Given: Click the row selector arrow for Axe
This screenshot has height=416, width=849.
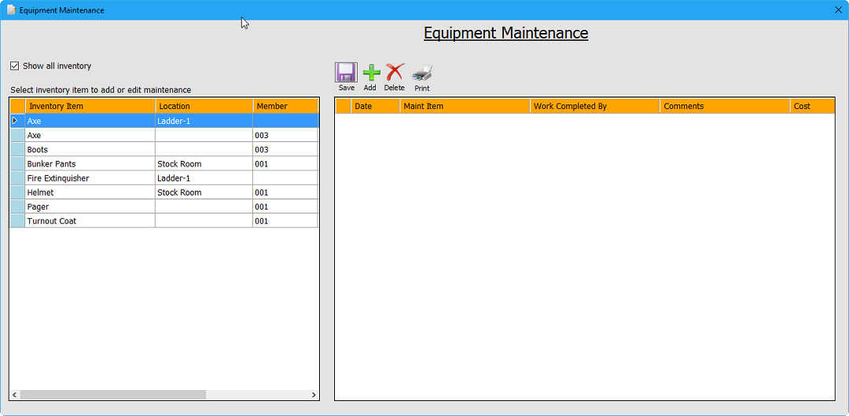Looking at the screenshot, I should [x=17, y=121].
